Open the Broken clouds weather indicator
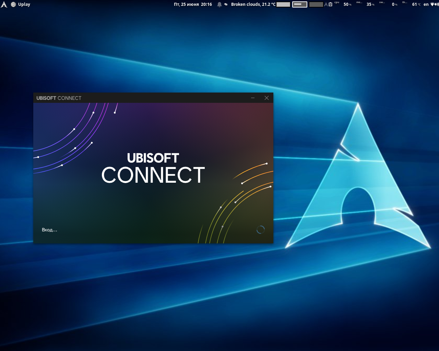The width and height of the screenshot is (439, 351). pos(253,4)
